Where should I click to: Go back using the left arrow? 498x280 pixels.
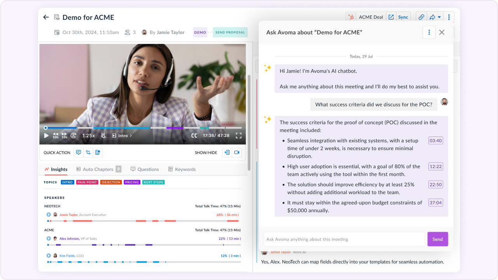46,17
